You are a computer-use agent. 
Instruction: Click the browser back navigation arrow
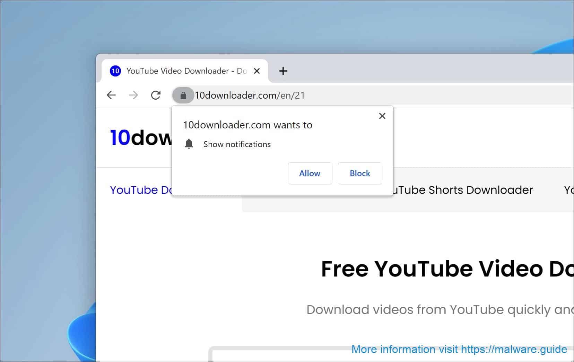coord(111,95)
